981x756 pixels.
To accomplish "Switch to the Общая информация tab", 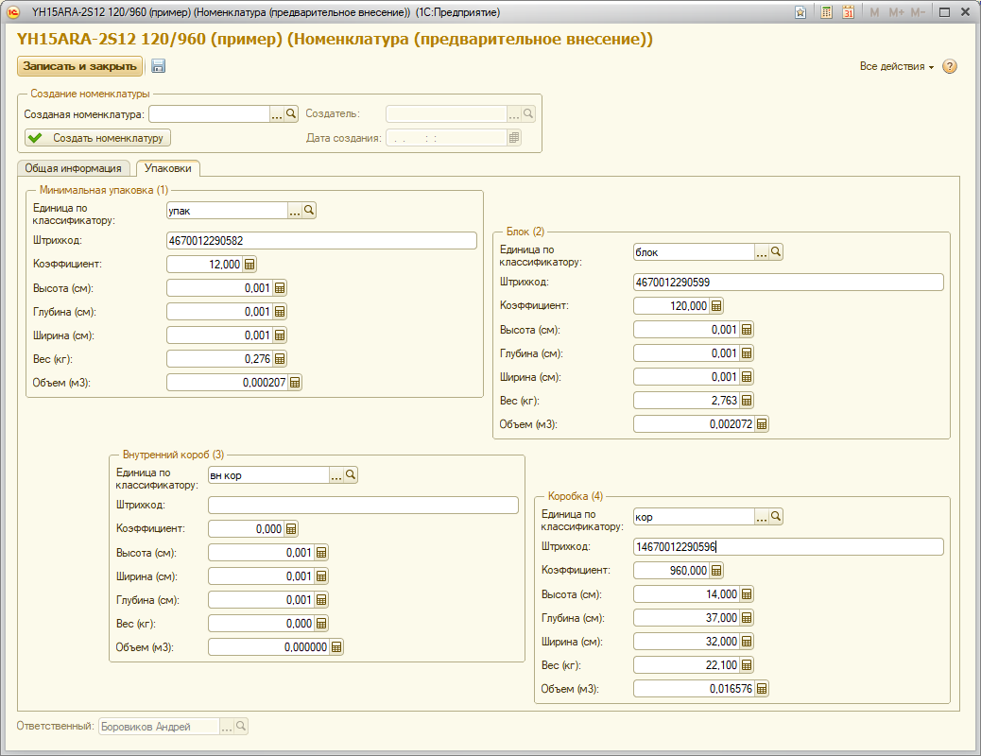I will 73,168.
